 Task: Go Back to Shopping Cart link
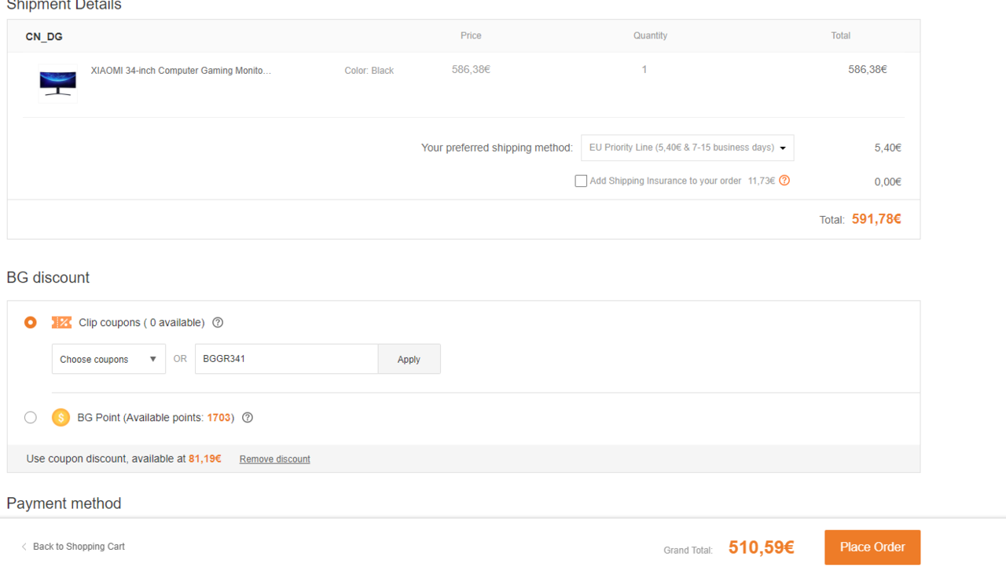coord(79,547)
